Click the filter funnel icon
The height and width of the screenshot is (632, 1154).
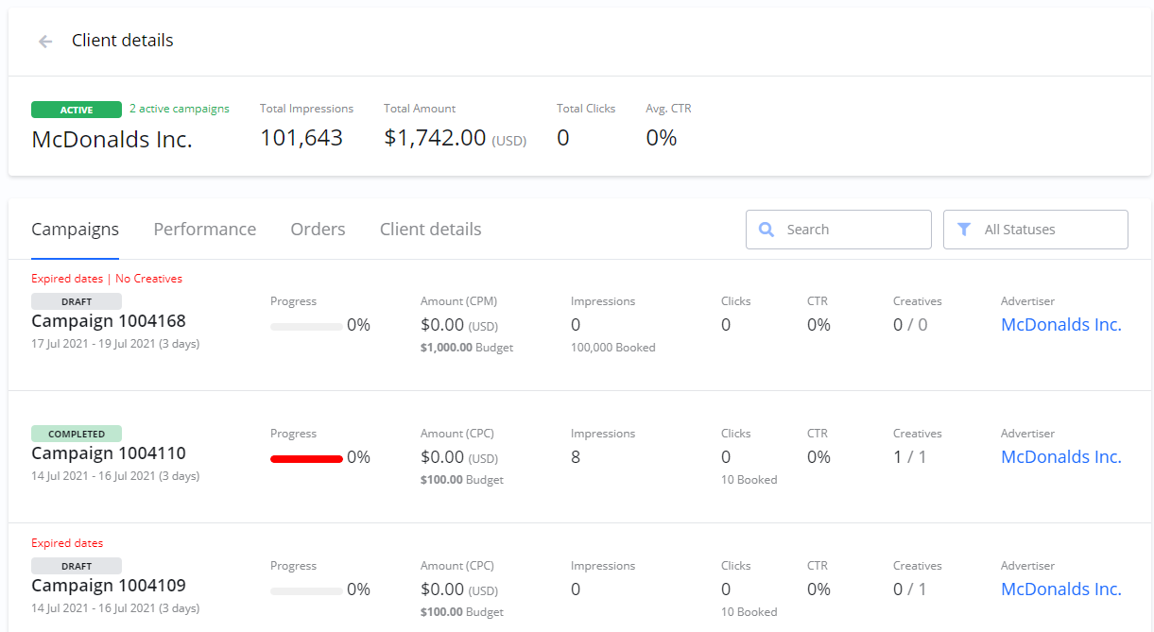coord(964,230)
